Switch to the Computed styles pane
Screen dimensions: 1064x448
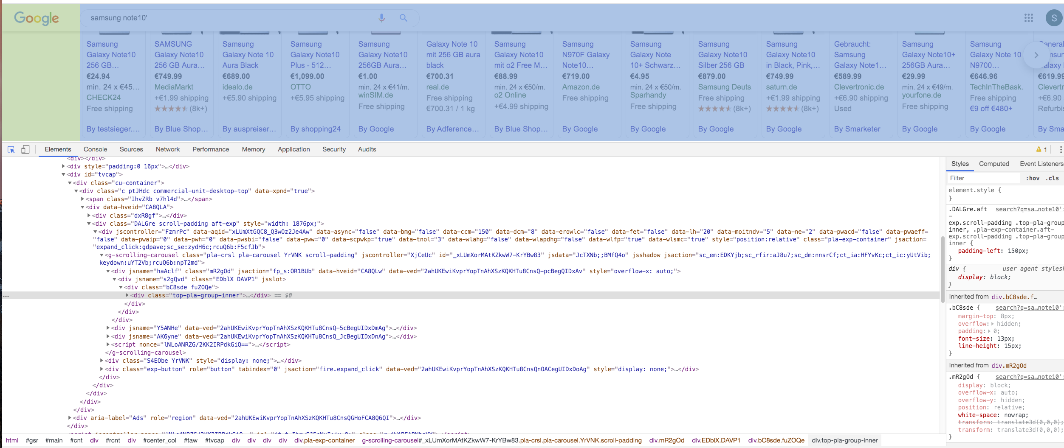point(994,164)
